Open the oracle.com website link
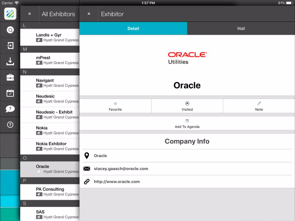The height and width of the screenshot is (221, 295). tap(117, 182)
